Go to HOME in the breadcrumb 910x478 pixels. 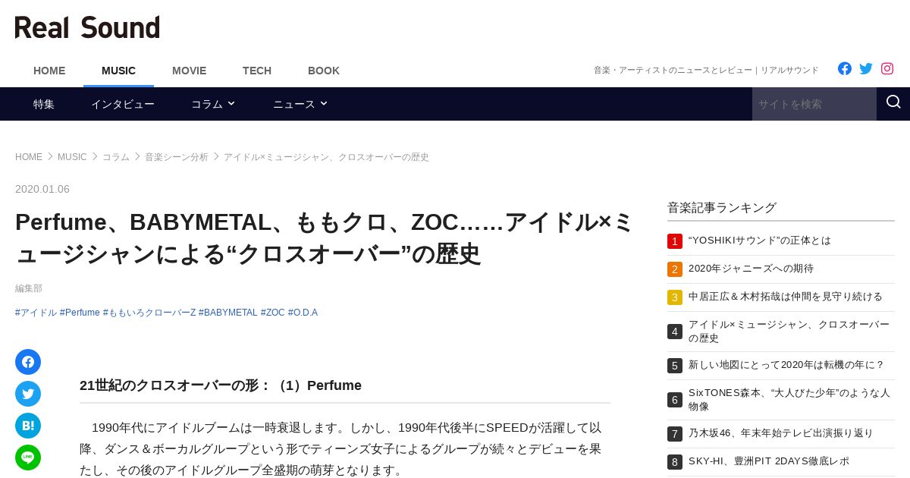[29, 157]
